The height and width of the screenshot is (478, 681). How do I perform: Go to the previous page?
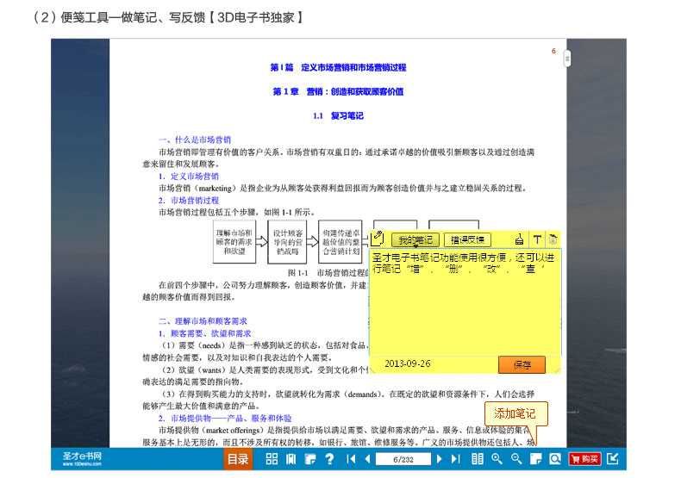click(367, 459)
